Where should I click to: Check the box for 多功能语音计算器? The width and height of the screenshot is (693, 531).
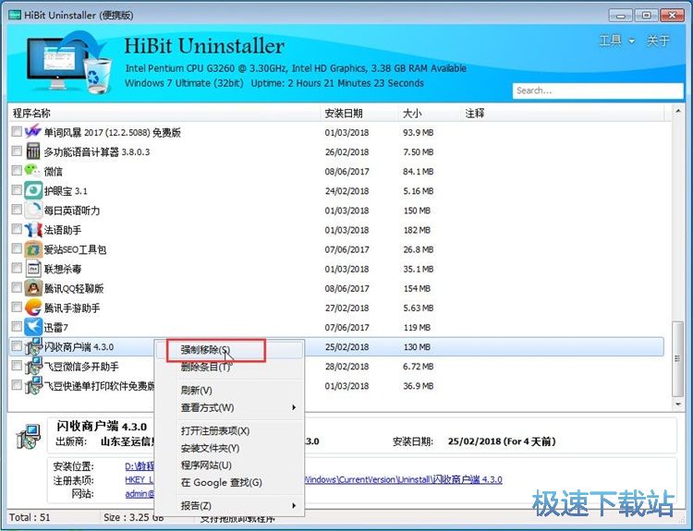click(x=17, y=151)
